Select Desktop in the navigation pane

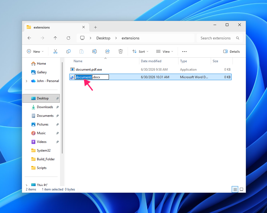point(41,98)
